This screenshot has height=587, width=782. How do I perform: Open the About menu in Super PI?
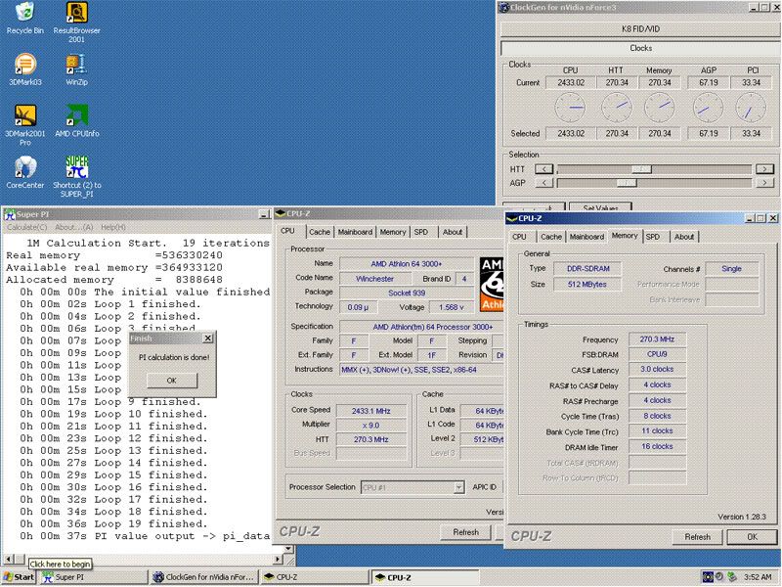[74, 227]
